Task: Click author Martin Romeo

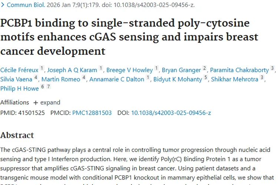Action: pos(61,79)
